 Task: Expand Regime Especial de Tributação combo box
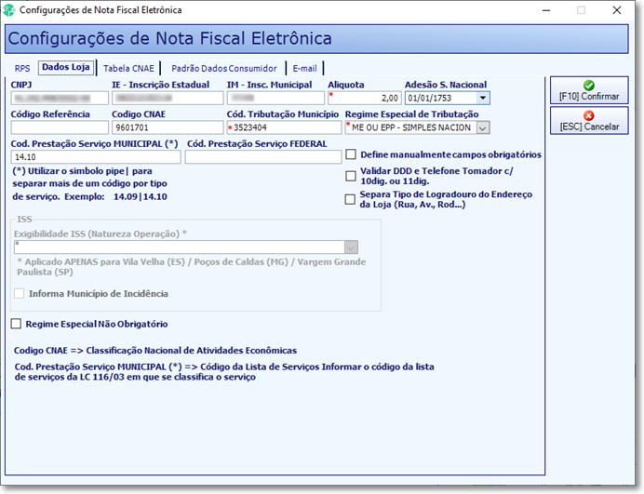pyautogui.click(x=483, y=127)
